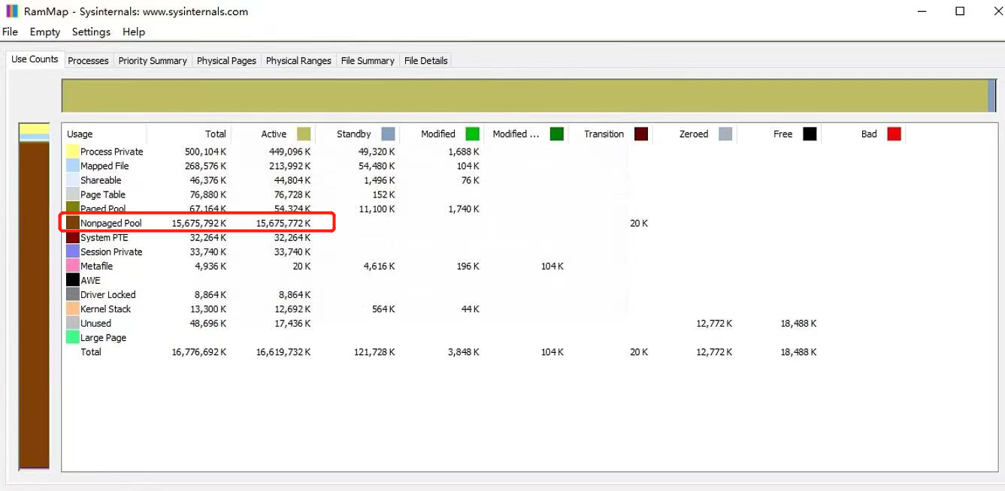Open the Settings menu

pos(91,32)
